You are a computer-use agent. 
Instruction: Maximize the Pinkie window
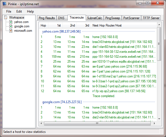(x=147, y=3)
